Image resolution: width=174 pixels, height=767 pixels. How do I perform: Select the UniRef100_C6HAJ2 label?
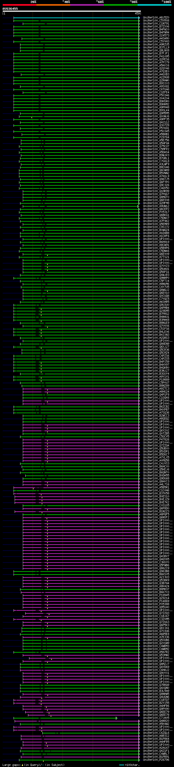coord(156,670)
